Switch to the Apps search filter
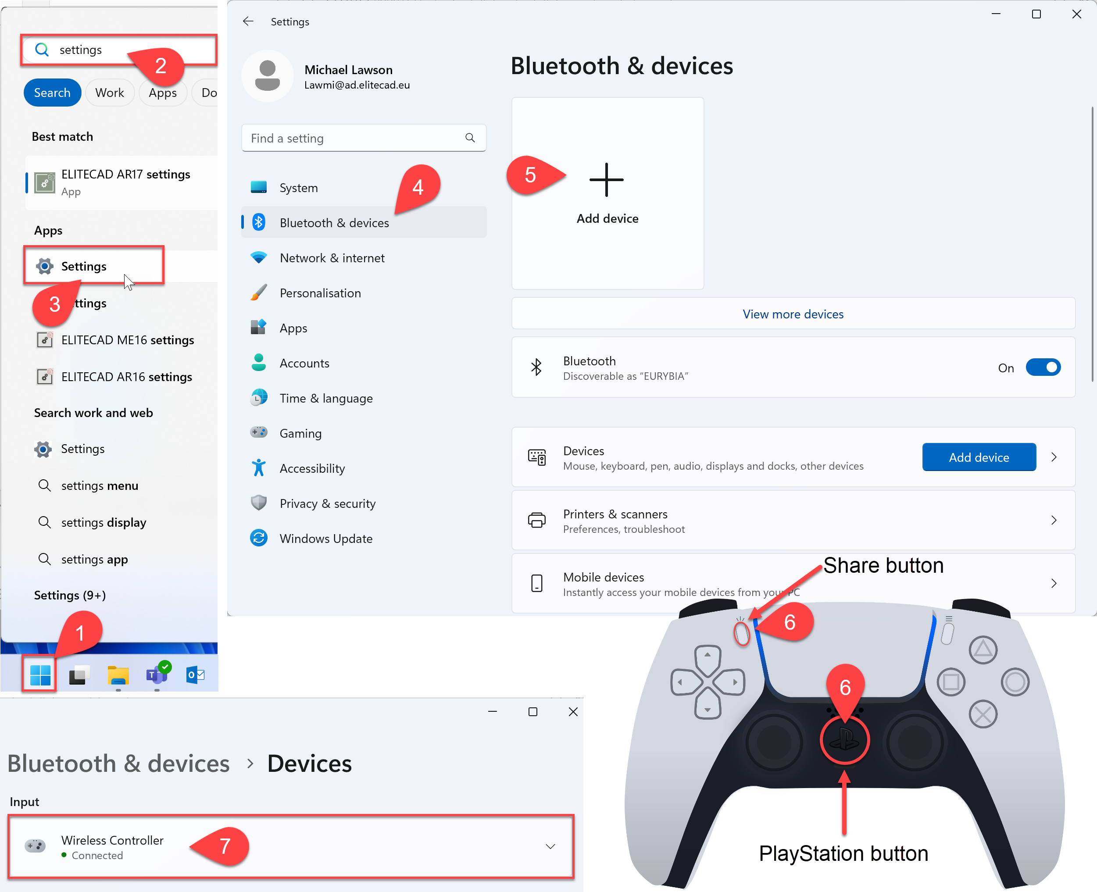 pos(162,93)
